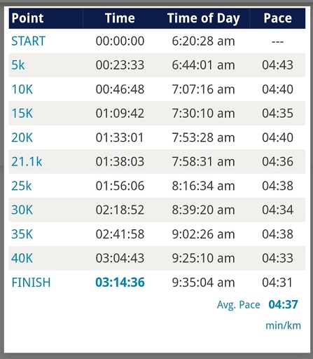Select the 10K checkpoint link

pos(22,89)
